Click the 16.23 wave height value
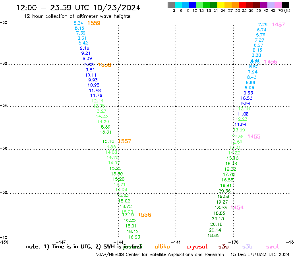 coord(134,237)
